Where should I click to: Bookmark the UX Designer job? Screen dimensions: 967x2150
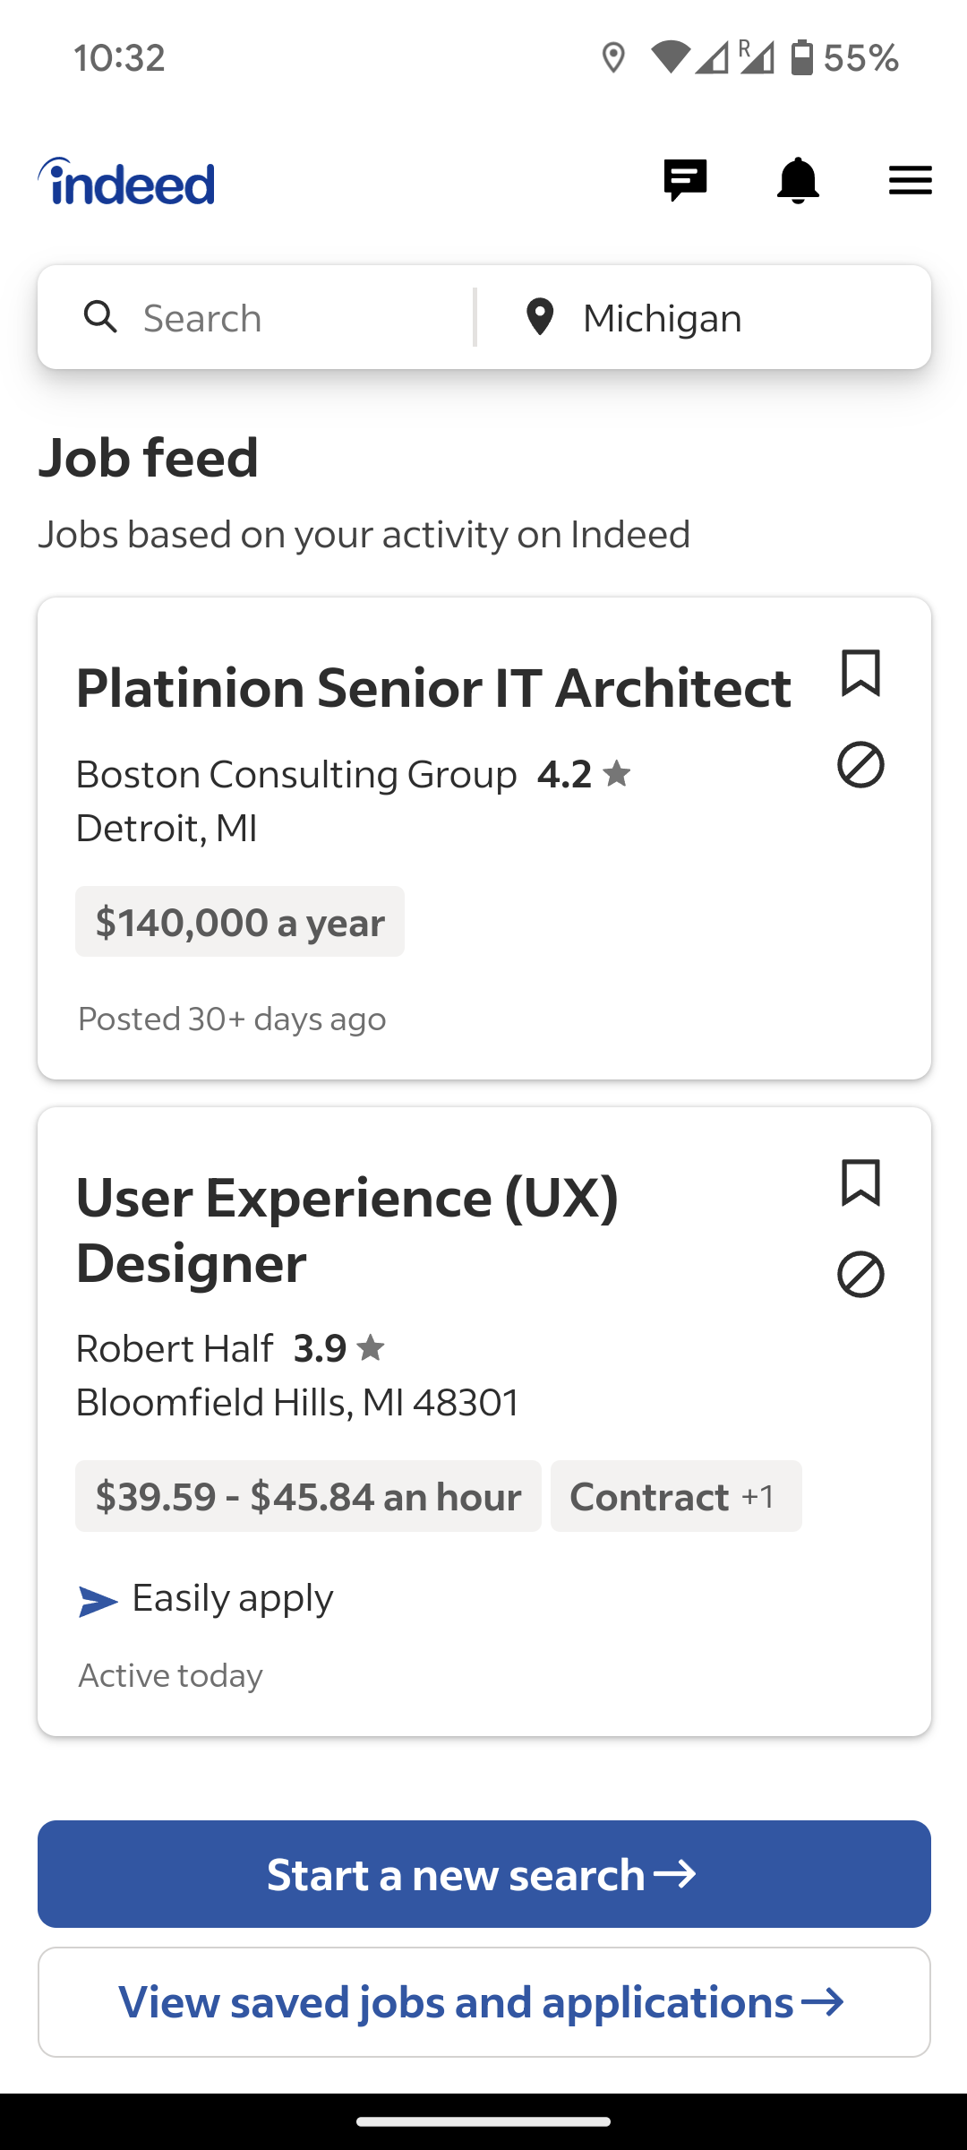(x=860, y=1182)
